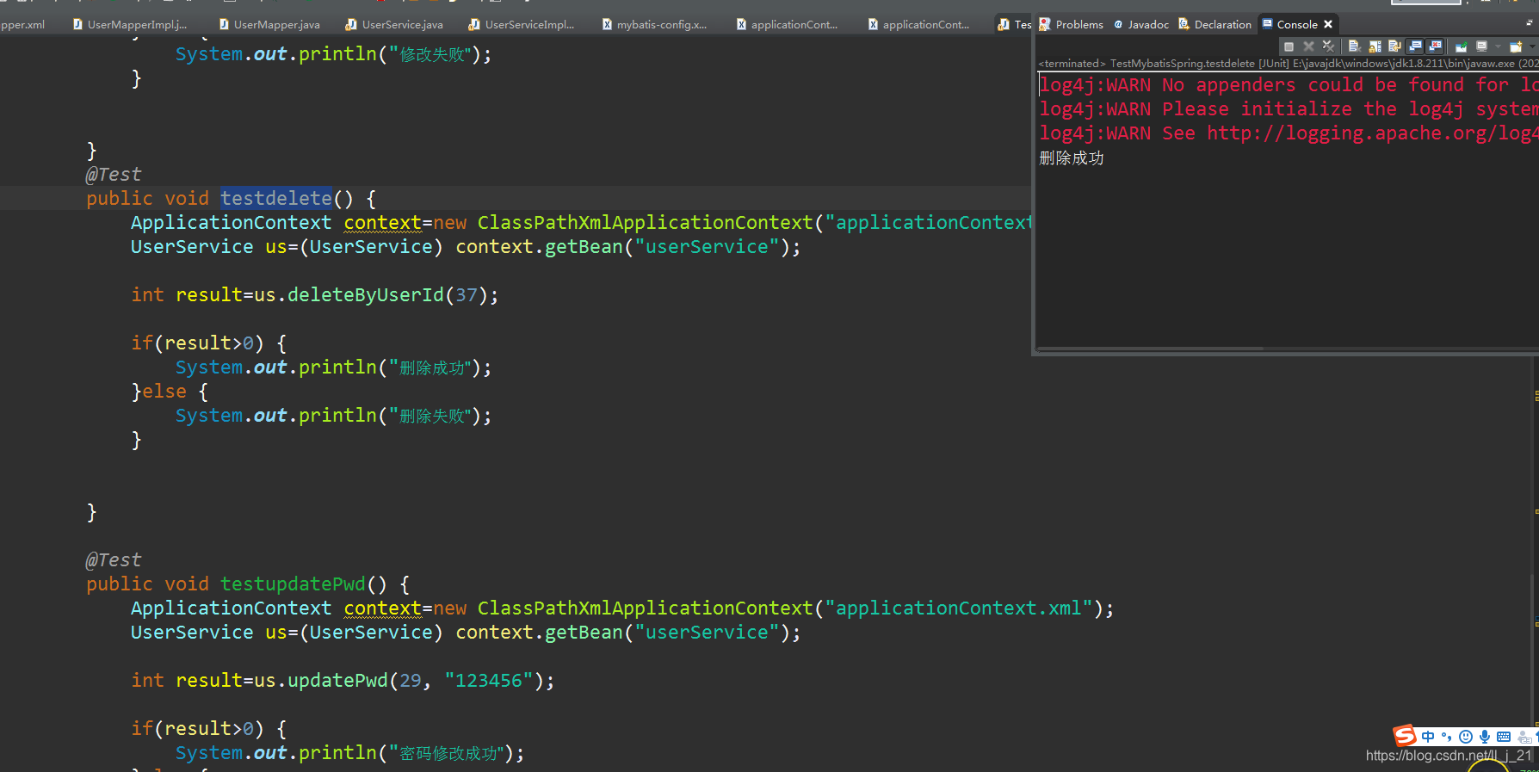Click "删除失败" println string
This screenshot has width=1539, height=772.
[x=431, y=416]
